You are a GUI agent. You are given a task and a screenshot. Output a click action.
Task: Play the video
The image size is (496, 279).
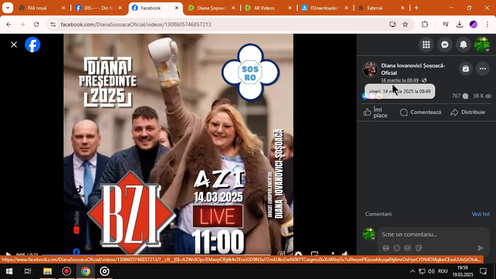(8, 255)
